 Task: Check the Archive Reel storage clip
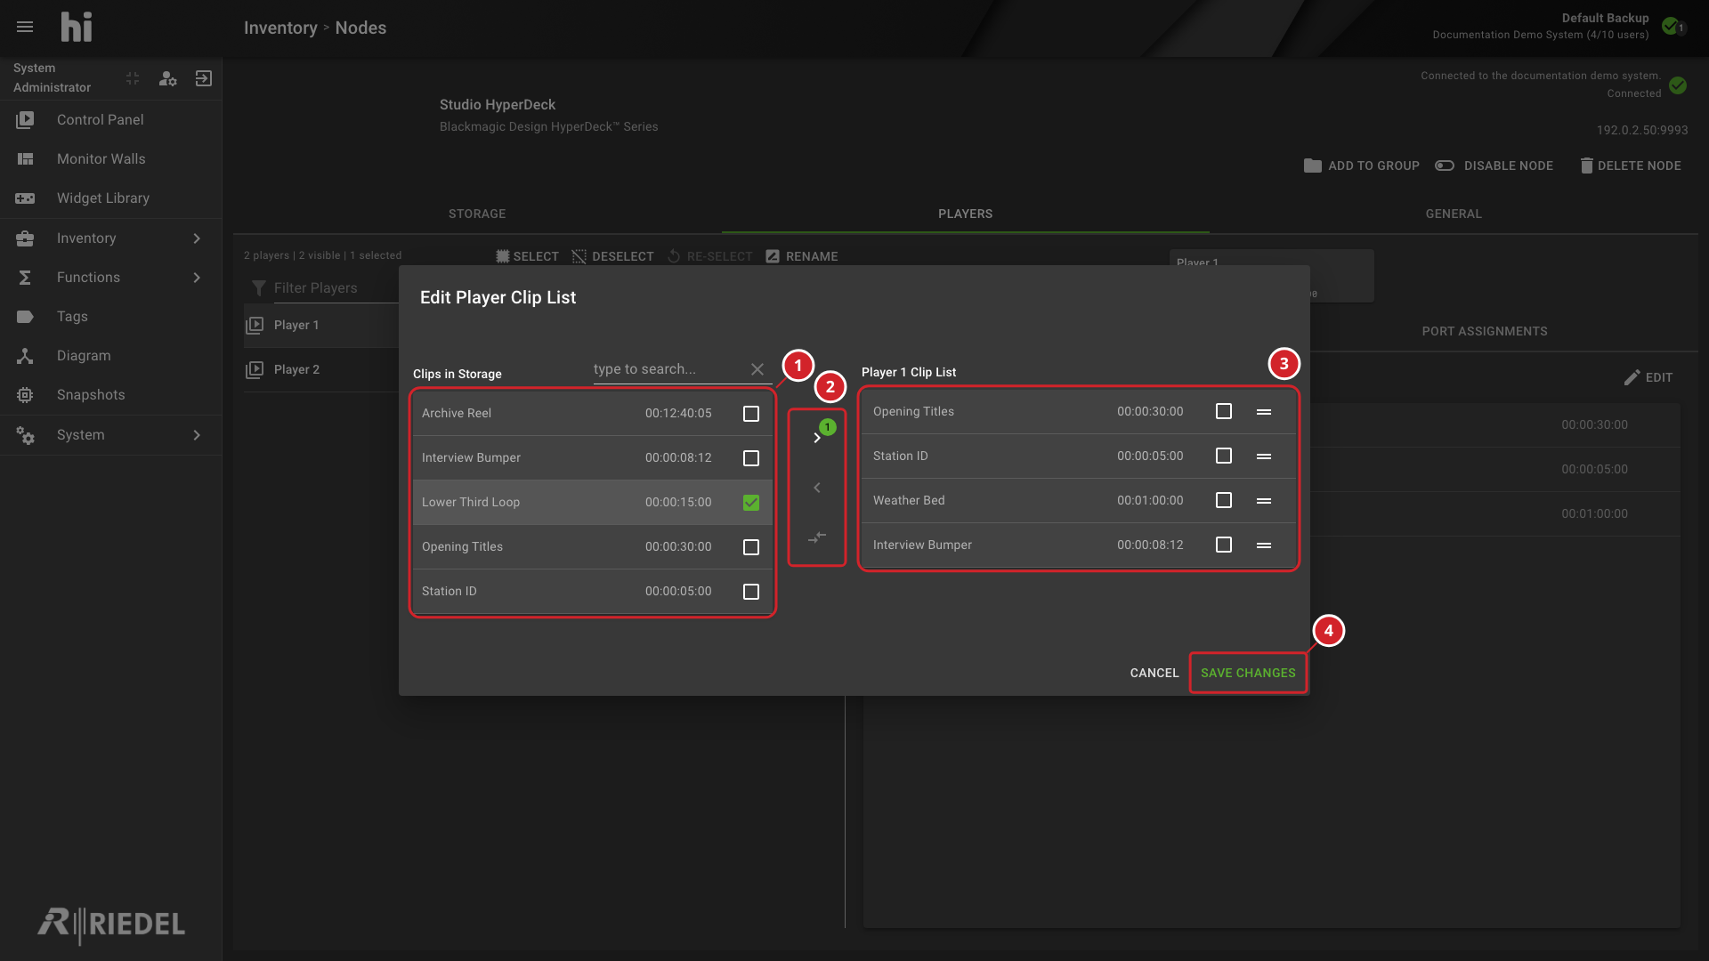point(751,413)
